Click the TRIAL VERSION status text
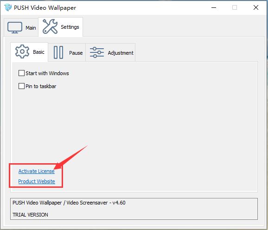 [x=30, y=215]
